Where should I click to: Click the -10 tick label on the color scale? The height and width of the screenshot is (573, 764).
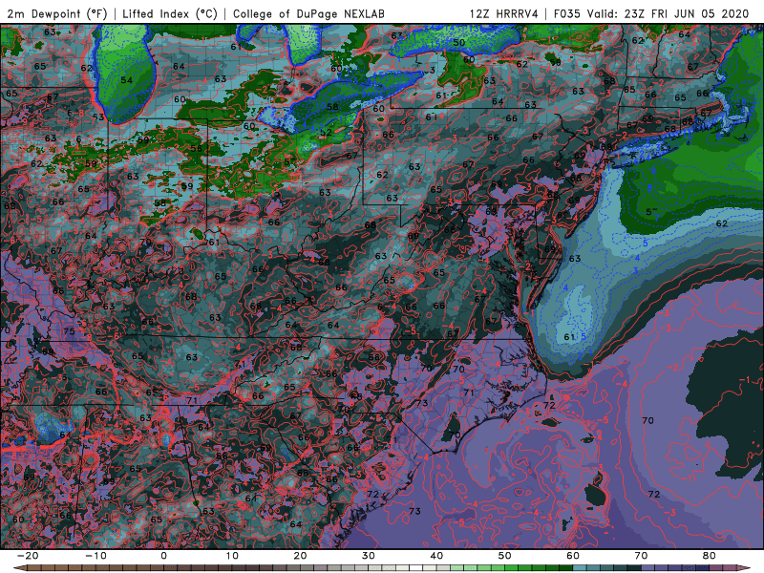95,556
